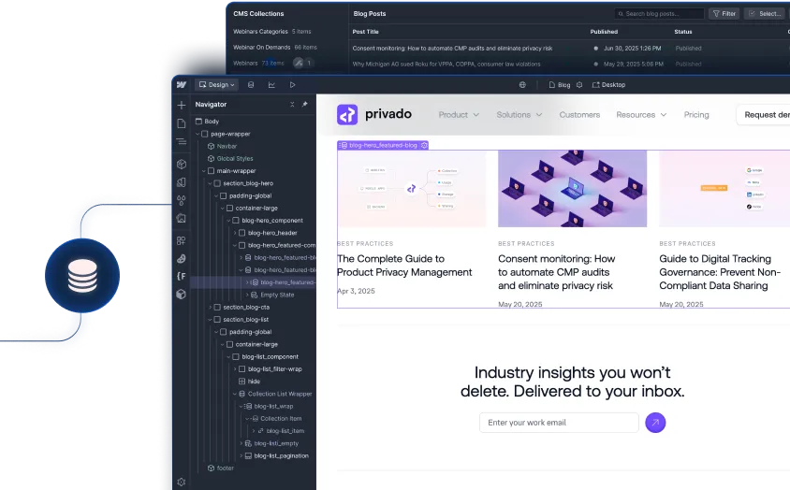This screenshot has height=490, width=790.
Task: Open the Apps grid icon in sidebar
Action: tap(182, 240)
